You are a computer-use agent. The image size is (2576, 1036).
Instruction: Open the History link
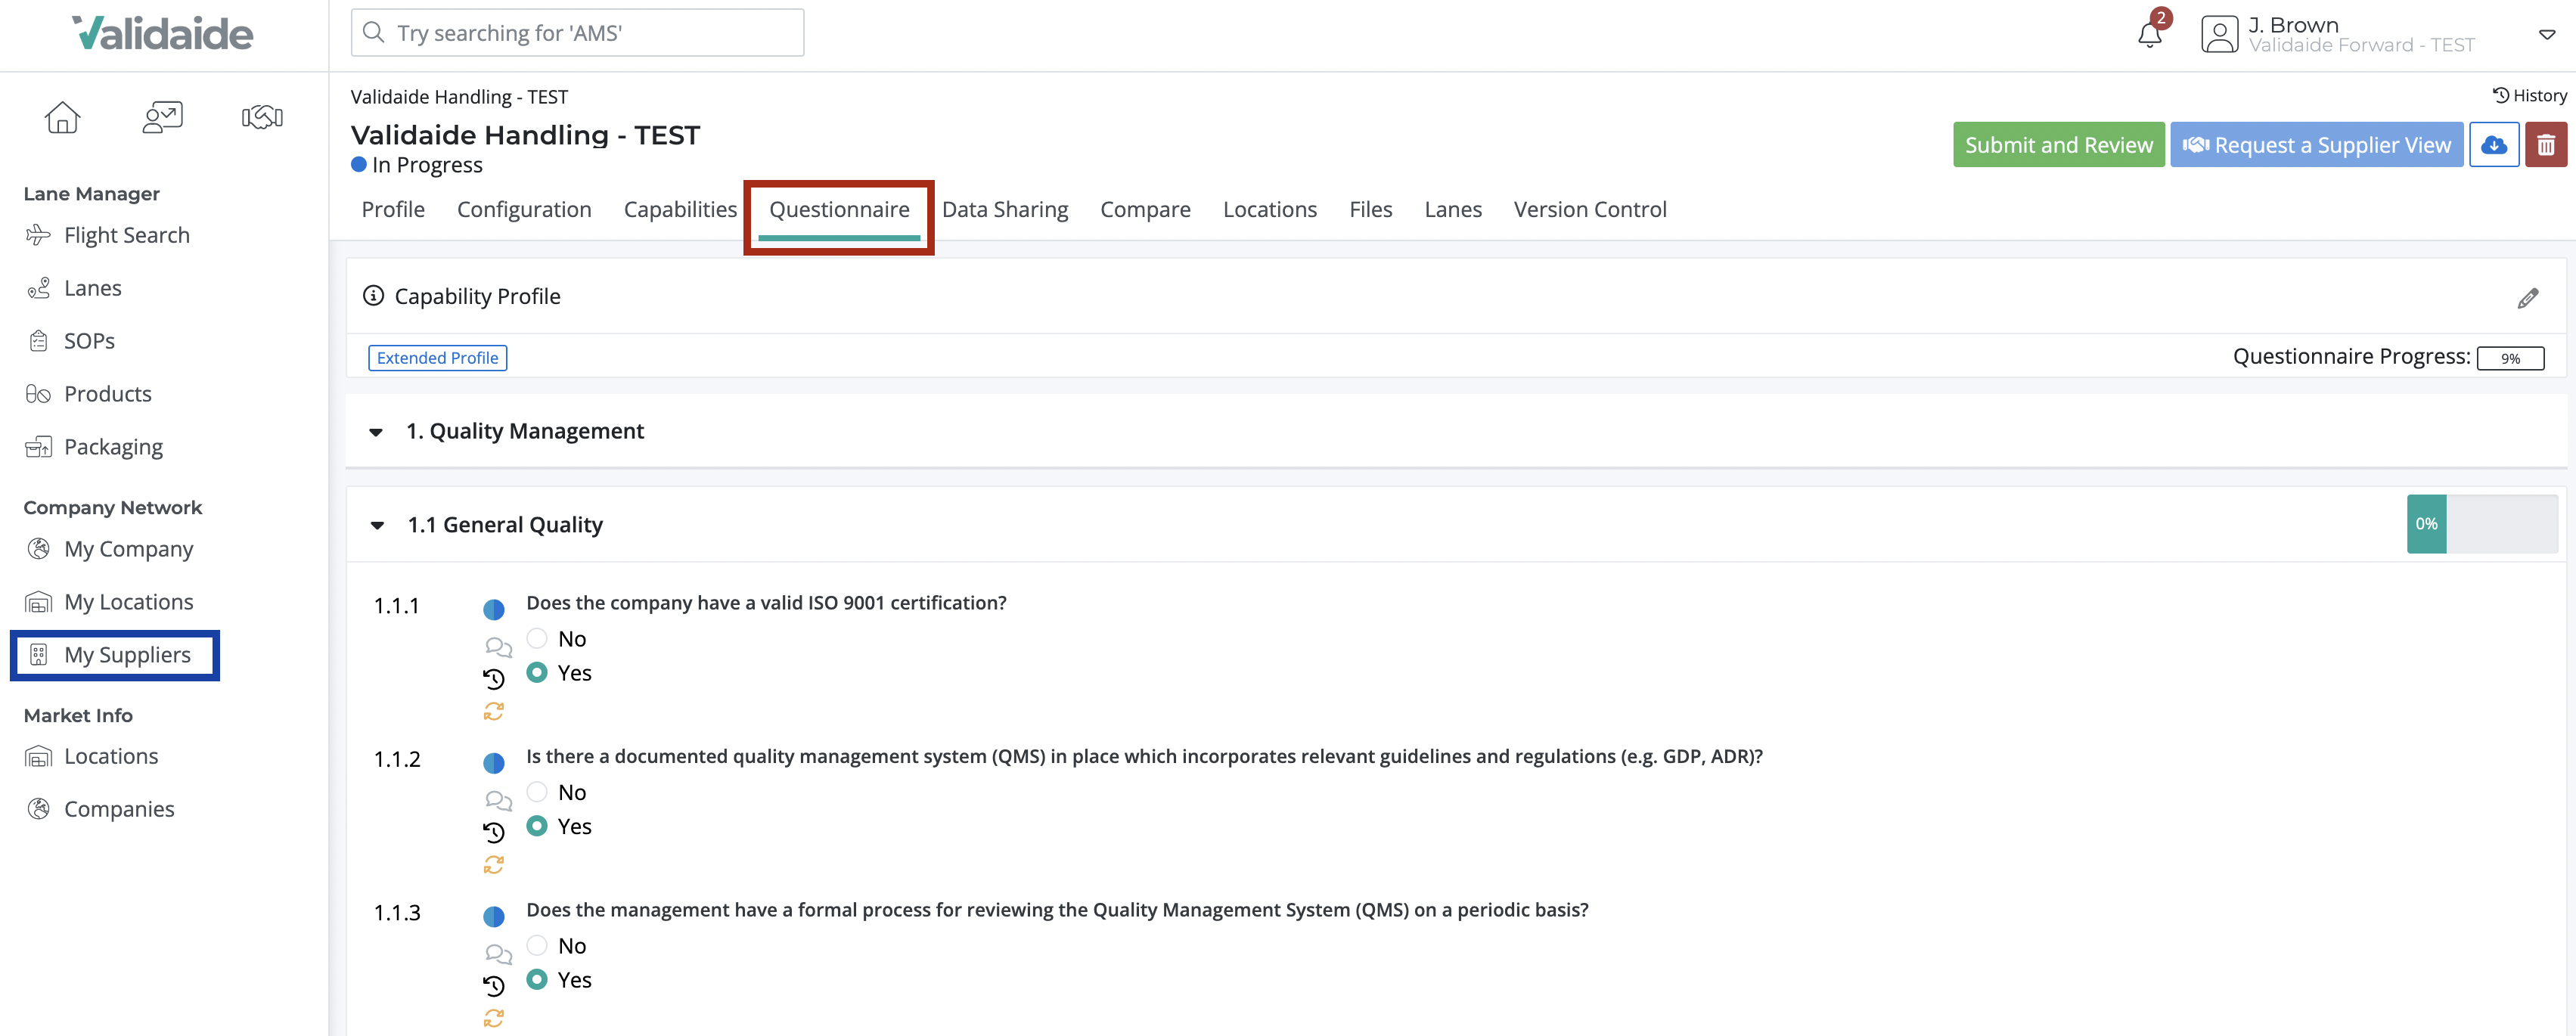(2529, 95)
